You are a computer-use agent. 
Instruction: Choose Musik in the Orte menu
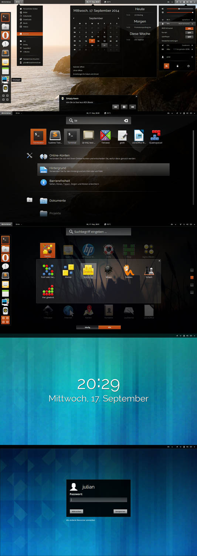click(x=30, y=23)
